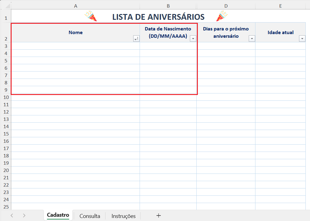Click the right party popper image

[222, 16]
